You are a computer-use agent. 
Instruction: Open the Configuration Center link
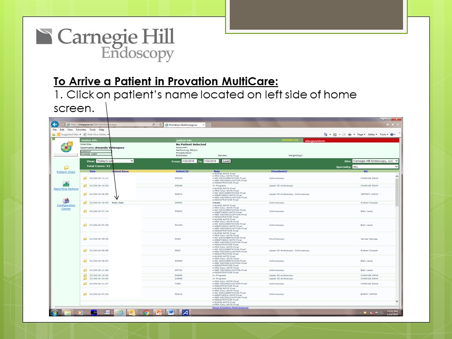click(x=66, y=207)
